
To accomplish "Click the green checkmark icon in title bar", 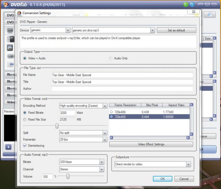I will tap(186, 4).
